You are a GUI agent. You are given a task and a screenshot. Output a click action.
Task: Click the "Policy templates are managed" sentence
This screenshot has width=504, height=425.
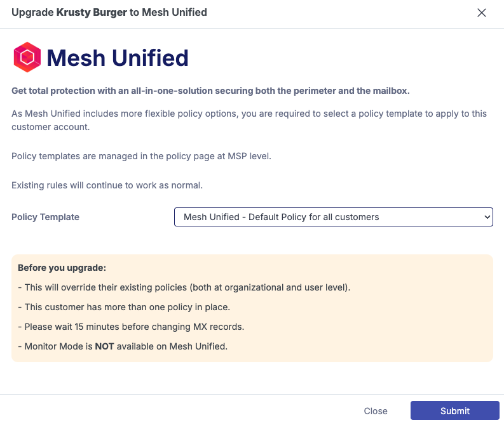[x=141, y=155]
